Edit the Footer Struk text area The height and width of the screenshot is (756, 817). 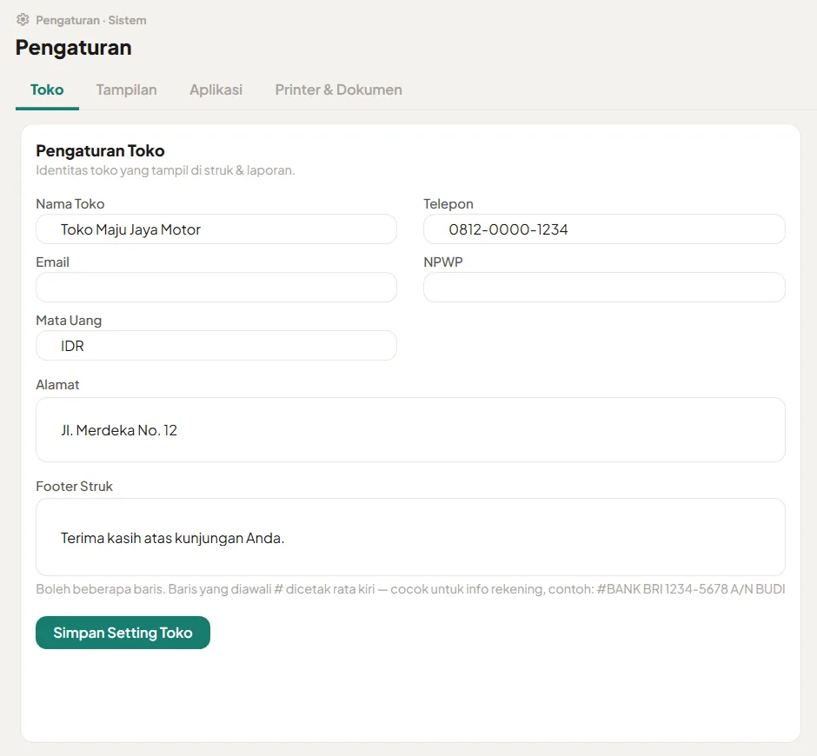point(410,537)
